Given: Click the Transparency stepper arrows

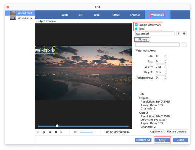Looking at the screenshot, I should click(165, 78).
